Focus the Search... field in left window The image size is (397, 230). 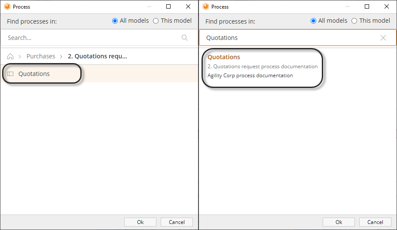click(99, 38)
